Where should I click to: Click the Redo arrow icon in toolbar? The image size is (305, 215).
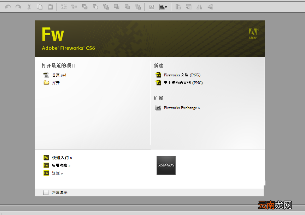pyautogui.click(x=18, y=7)
